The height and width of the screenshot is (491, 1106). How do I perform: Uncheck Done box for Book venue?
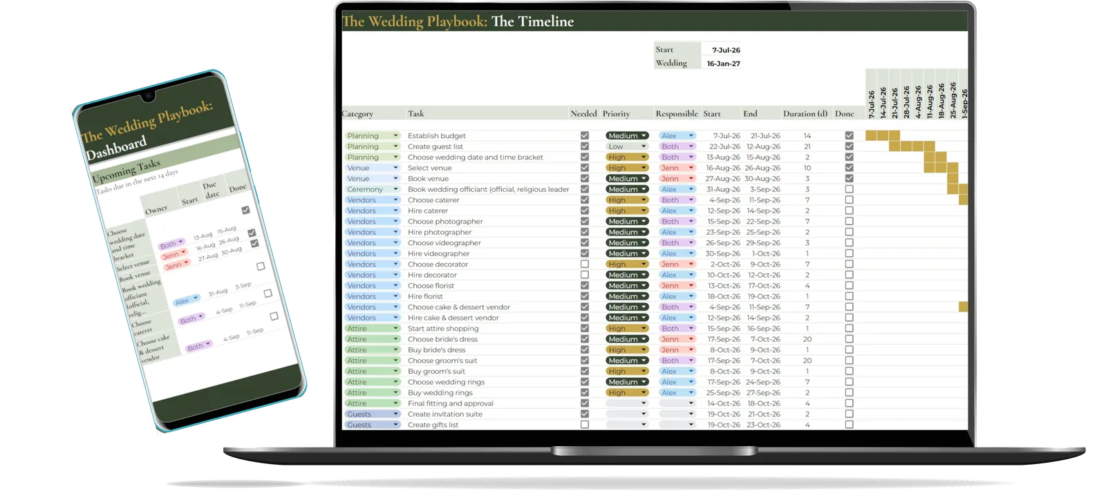coord(849,179)
